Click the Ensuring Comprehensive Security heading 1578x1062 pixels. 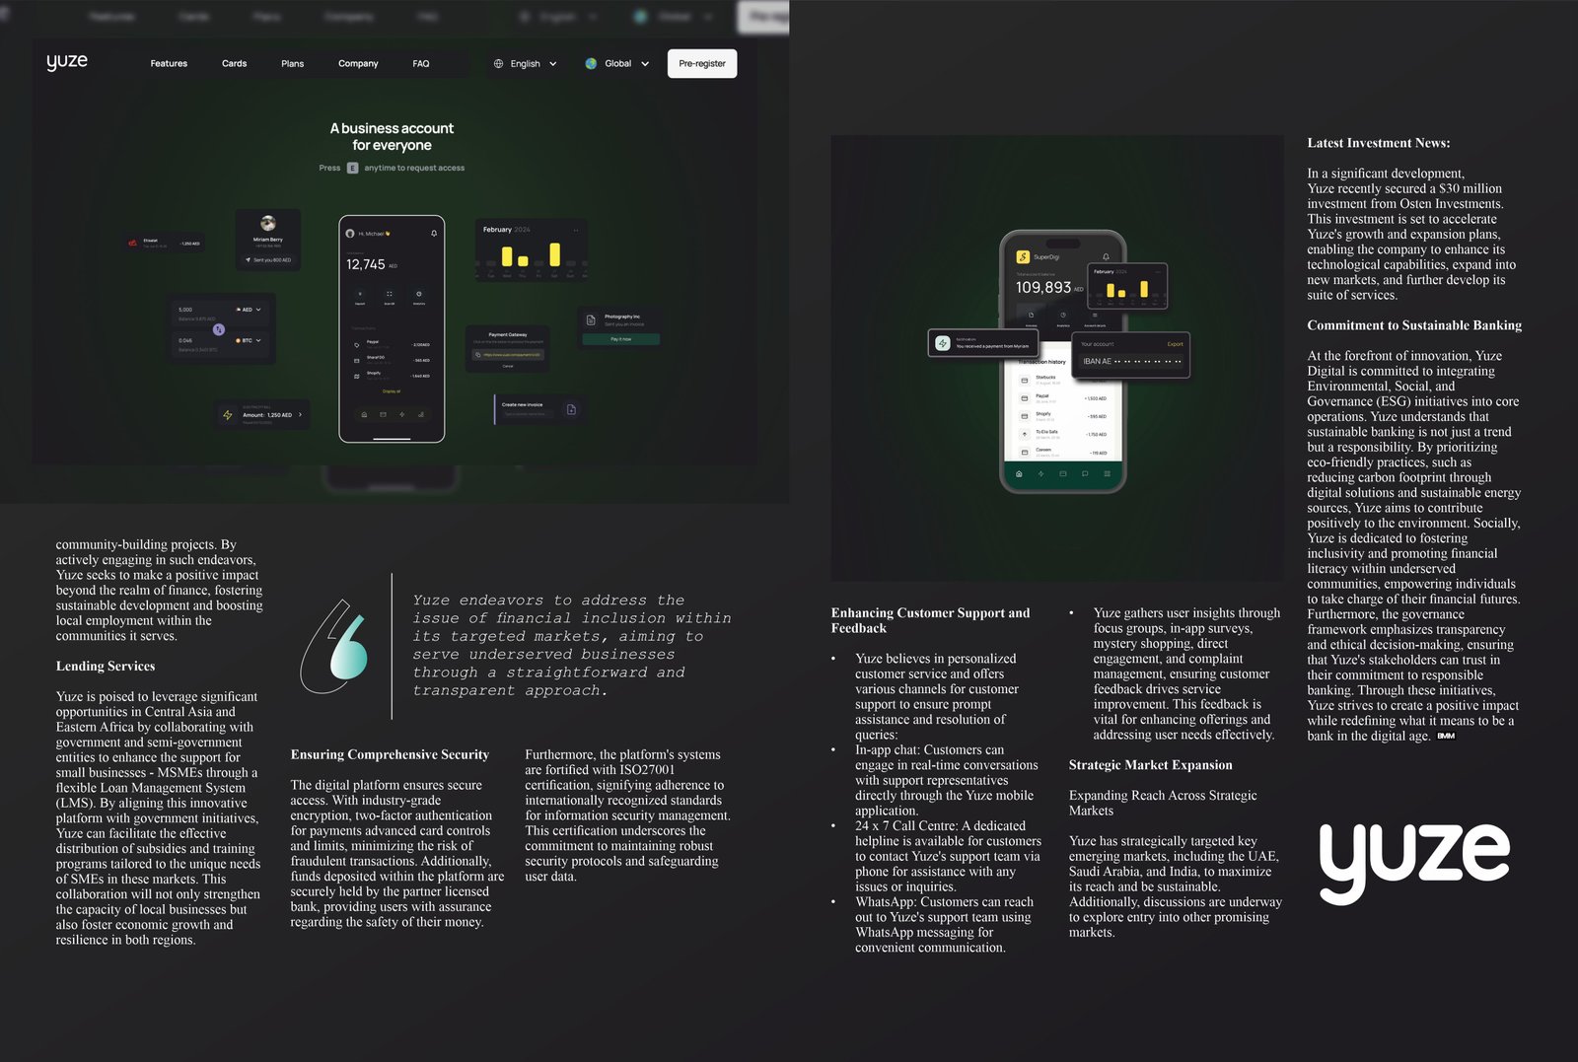point(390,754)
